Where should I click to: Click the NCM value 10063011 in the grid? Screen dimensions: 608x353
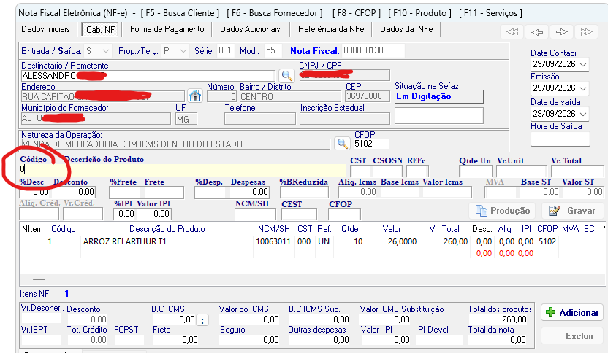[273, 241]
